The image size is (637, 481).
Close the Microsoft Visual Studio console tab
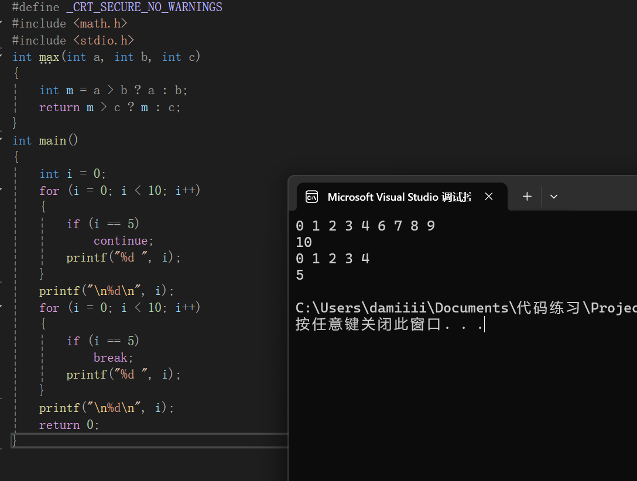pyautogui.click(x=489, y=197)
